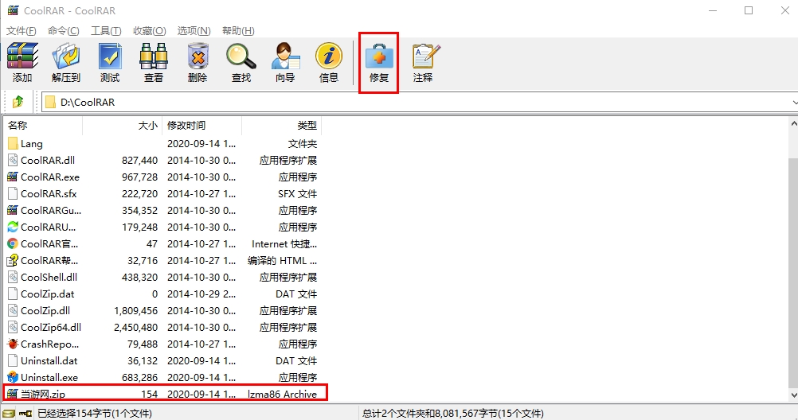Click the 测试 (Test) toolbar icon
The height and width of the screenshot is (420, 798).
coord(110,56)
